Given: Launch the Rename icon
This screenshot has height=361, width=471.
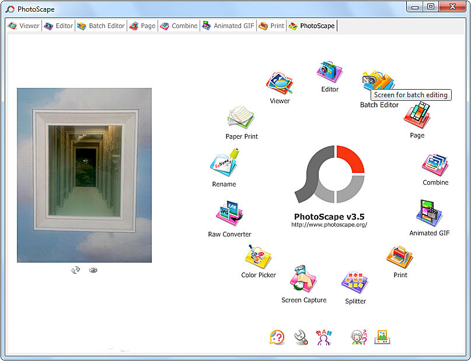Looking at the screenshot, I should pyautogui.click(x=224, y=162).
